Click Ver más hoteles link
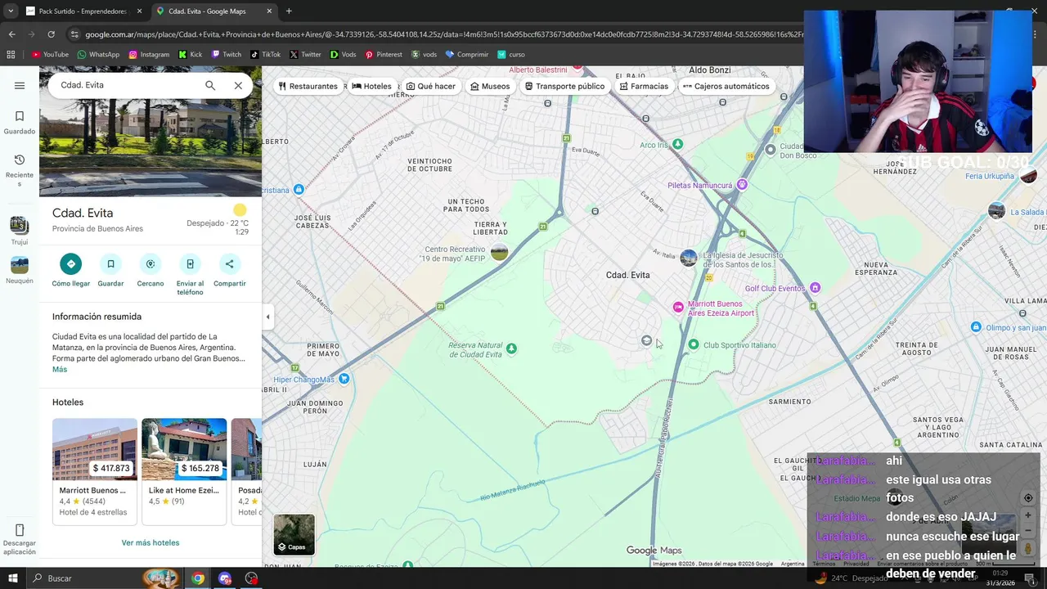Screen dimensions: 1047x589 (x=151, y=542)
